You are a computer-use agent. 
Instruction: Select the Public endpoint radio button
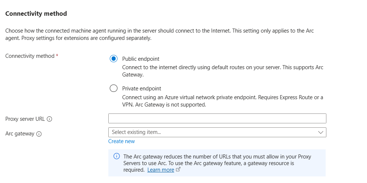113,59
